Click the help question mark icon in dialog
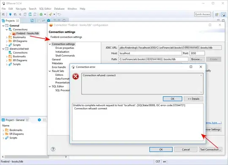The height and width of the screenshot is (165, 228). click(x=53, y=149)
